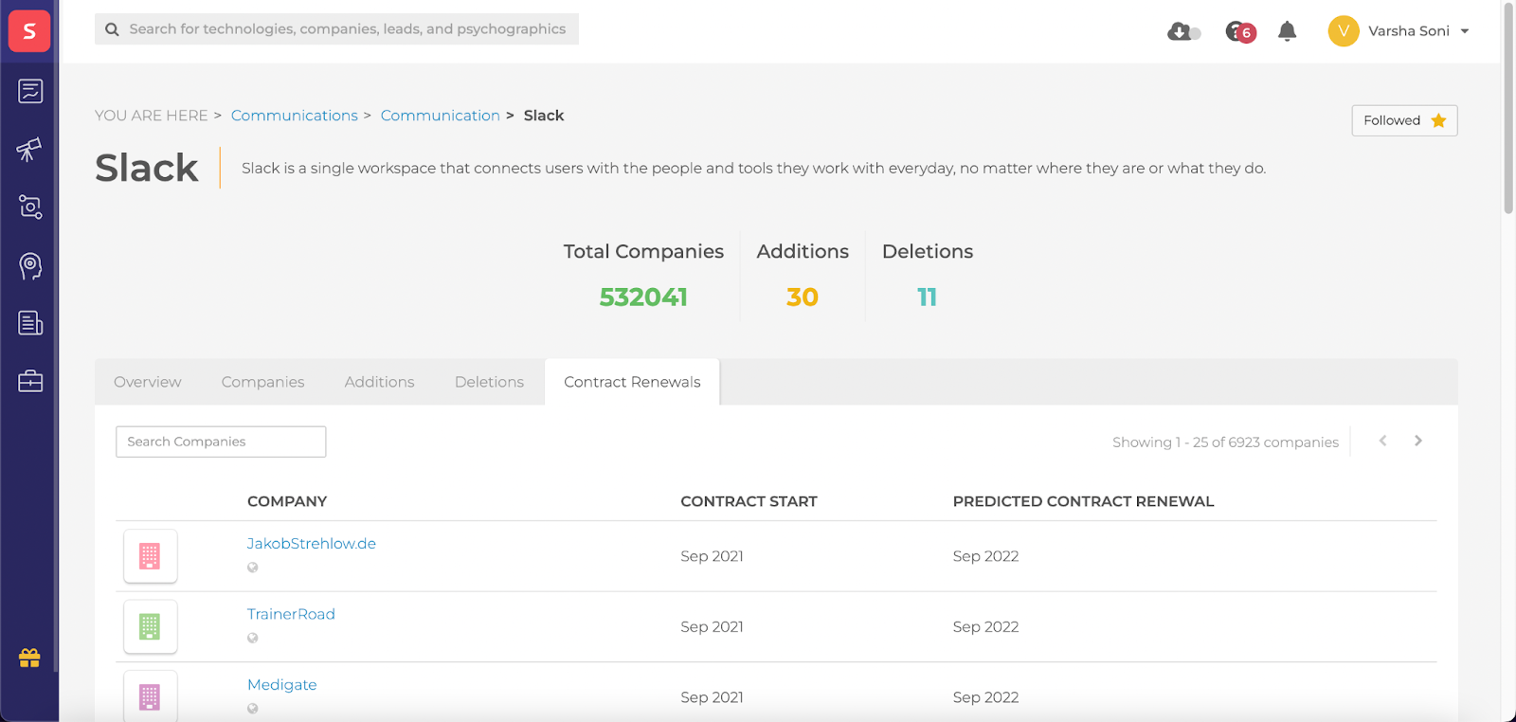Click Sep 2021 in Medigate row
Image resolution: width=1516 pixels, height=722 pixels.
point(712,697)
